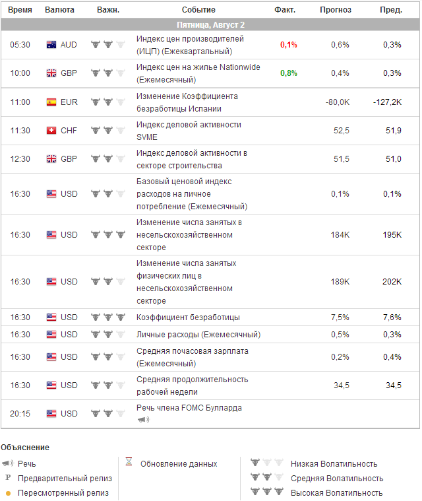Click the megaphone icon under the FOMC Bullard speech
Screen dimensions: 422x501
143,419
